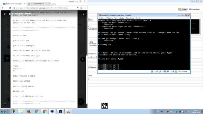Screen dimensions: 203x114
Task: Open the Chrome three-dot menu
Action: (85, 8)
